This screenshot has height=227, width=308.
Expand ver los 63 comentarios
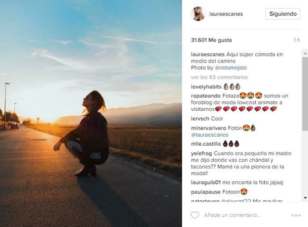pos(212,77)
